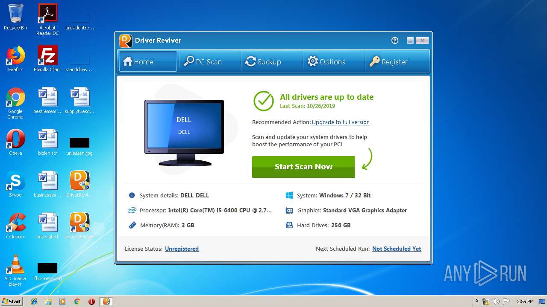The height and width of the screenshot is (307, 547).
Task: Launch Opera from the taskbar
Action: point(91,301)
